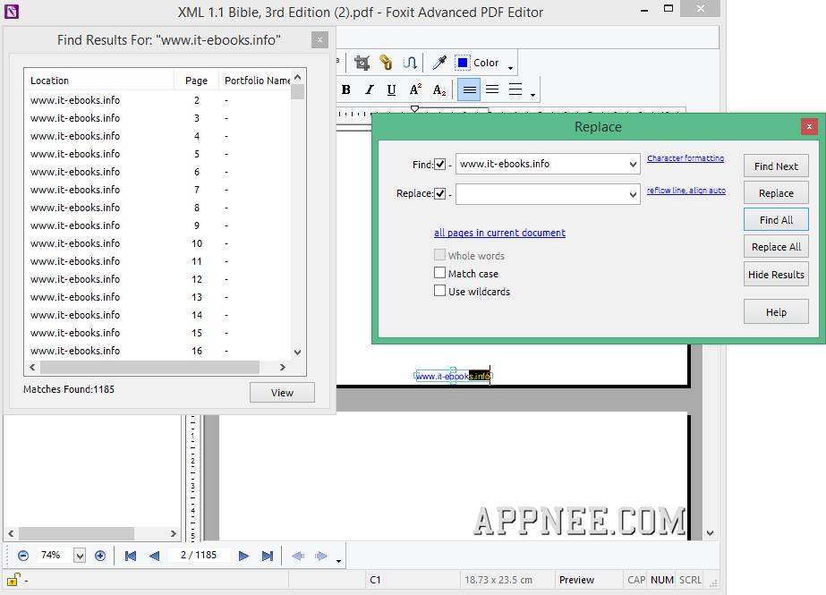Sort results by Location column header
This screenshot has width=826, height=595.
99,81
